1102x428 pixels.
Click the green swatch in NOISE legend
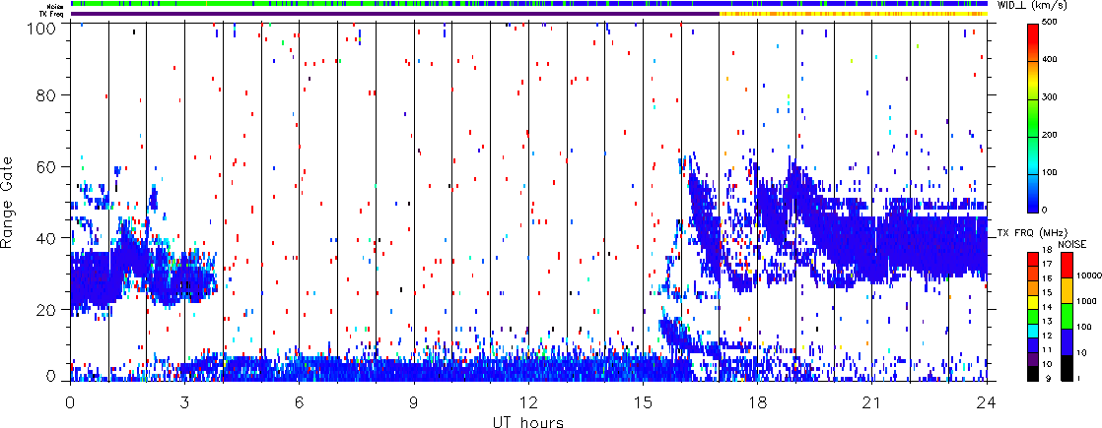pyautogui.click(x=1067, y=316)
